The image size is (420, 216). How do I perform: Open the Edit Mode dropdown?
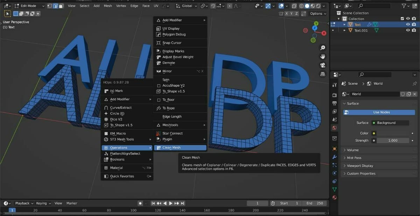(x=30, y=6)
